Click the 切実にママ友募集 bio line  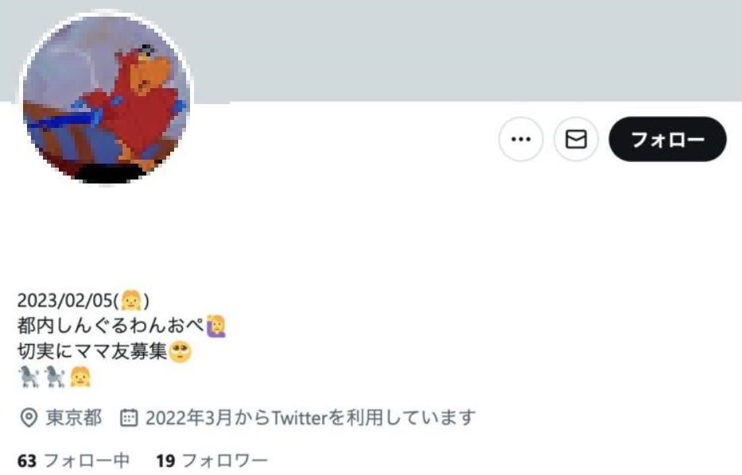tap(92, 352)
